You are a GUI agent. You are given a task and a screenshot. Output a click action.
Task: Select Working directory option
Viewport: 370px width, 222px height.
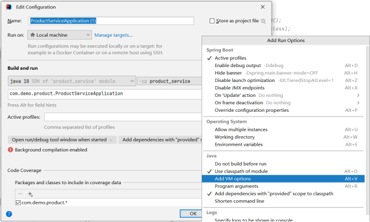[x=283, y=137]
